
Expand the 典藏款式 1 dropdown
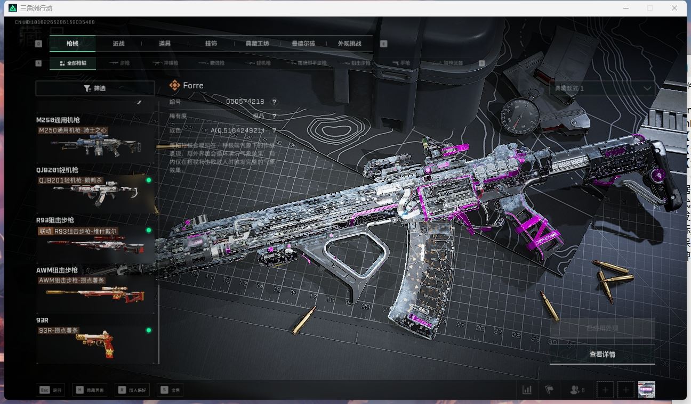(x=602, y=88)
